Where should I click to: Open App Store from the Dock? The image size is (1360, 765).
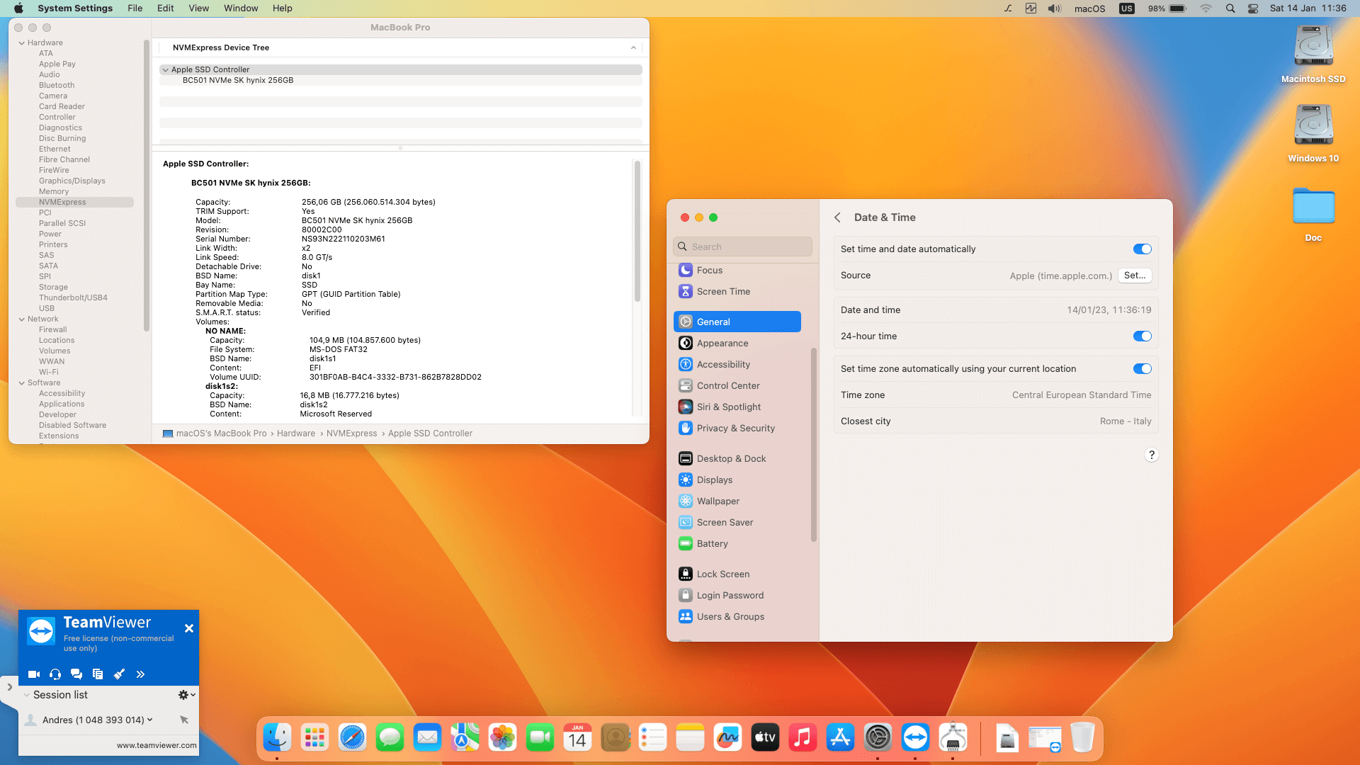click(x=840, y=737)
